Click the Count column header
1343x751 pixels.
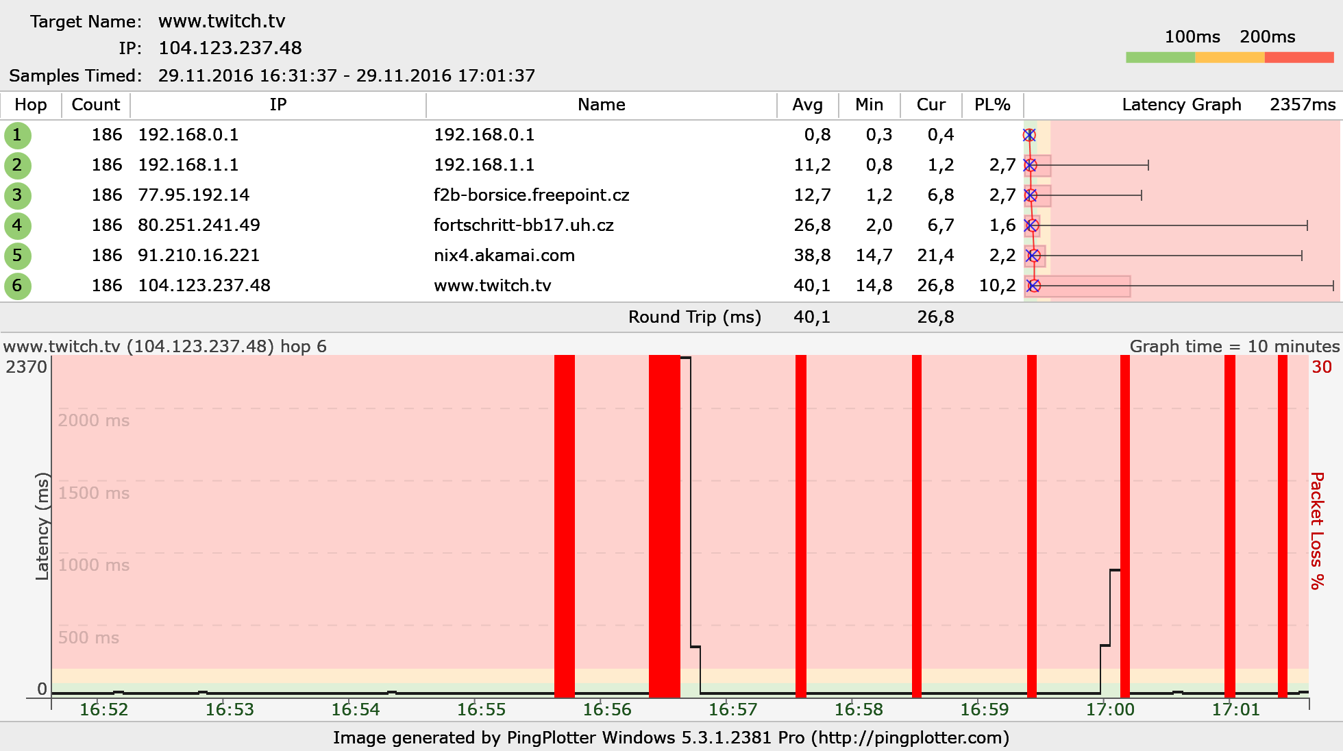click(x=95, y=105)
